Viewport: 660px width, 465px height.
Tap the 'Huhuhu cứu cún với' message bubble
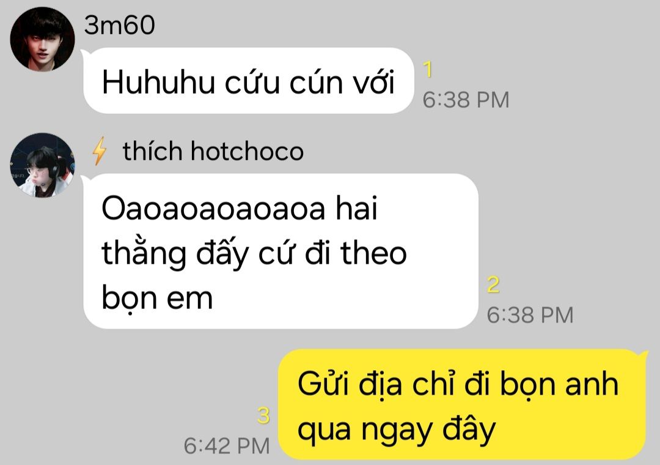pyautogui.click(x=248, y=81)
